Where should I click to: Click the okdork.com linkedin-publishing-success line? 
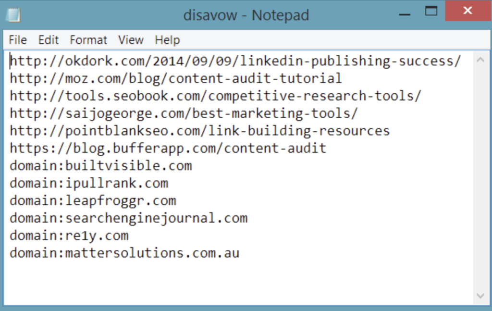pyautogui.click(x=235, y=61)
